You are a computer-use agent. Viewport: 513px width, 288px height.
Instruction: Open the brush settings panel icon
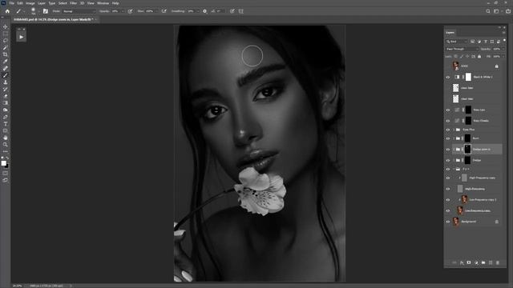coord(46,11)
